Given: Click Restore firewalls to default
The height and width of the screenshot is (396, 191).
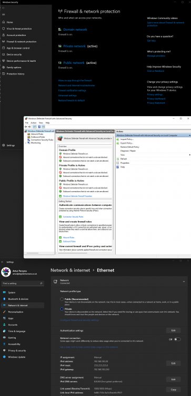Looking at the screenshot, I should click(x=72, y=100).
